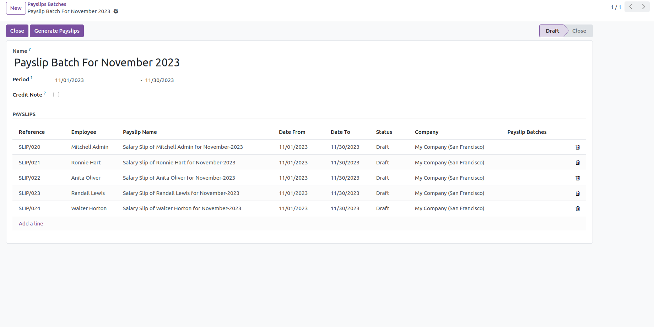
Task: Show help tooltip for Name field
Action: (x=30, y=49)
